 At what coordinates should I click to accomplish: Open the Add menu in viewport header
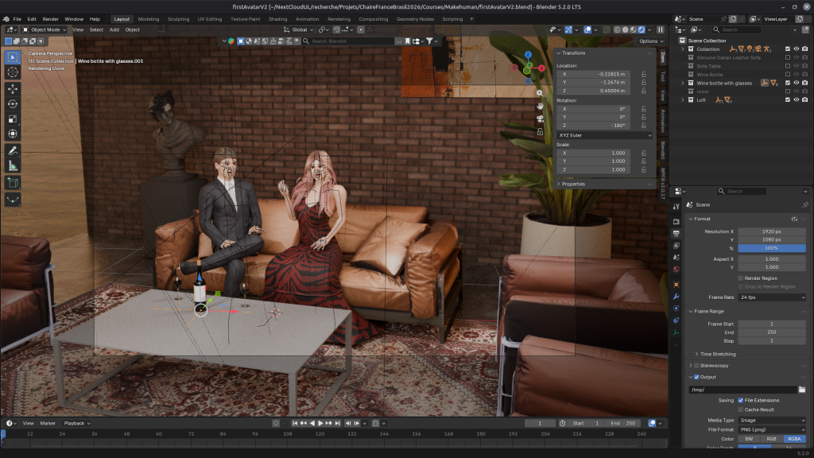[114, 29]
